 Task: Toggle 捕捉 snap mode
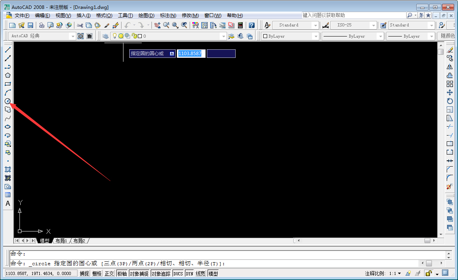tap(85, 273)
